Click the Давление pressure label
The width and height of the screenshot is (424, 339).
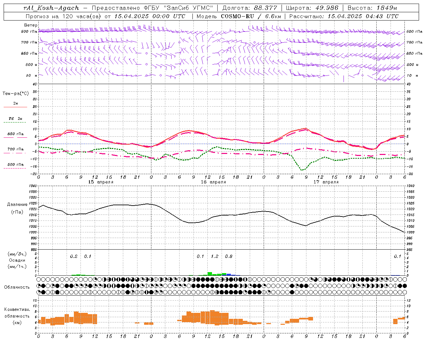pyautogui.click(x=17, y=205)
